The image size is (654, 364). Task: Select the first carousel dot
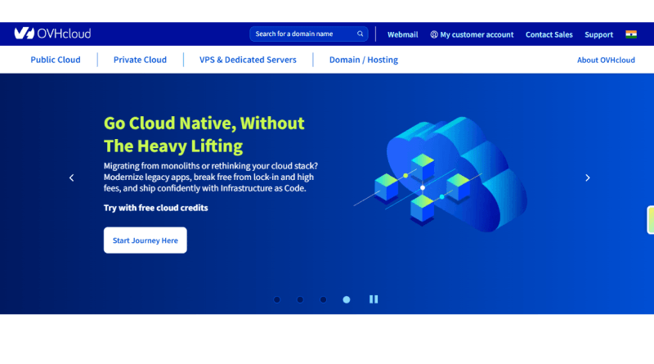coord(277,299)
